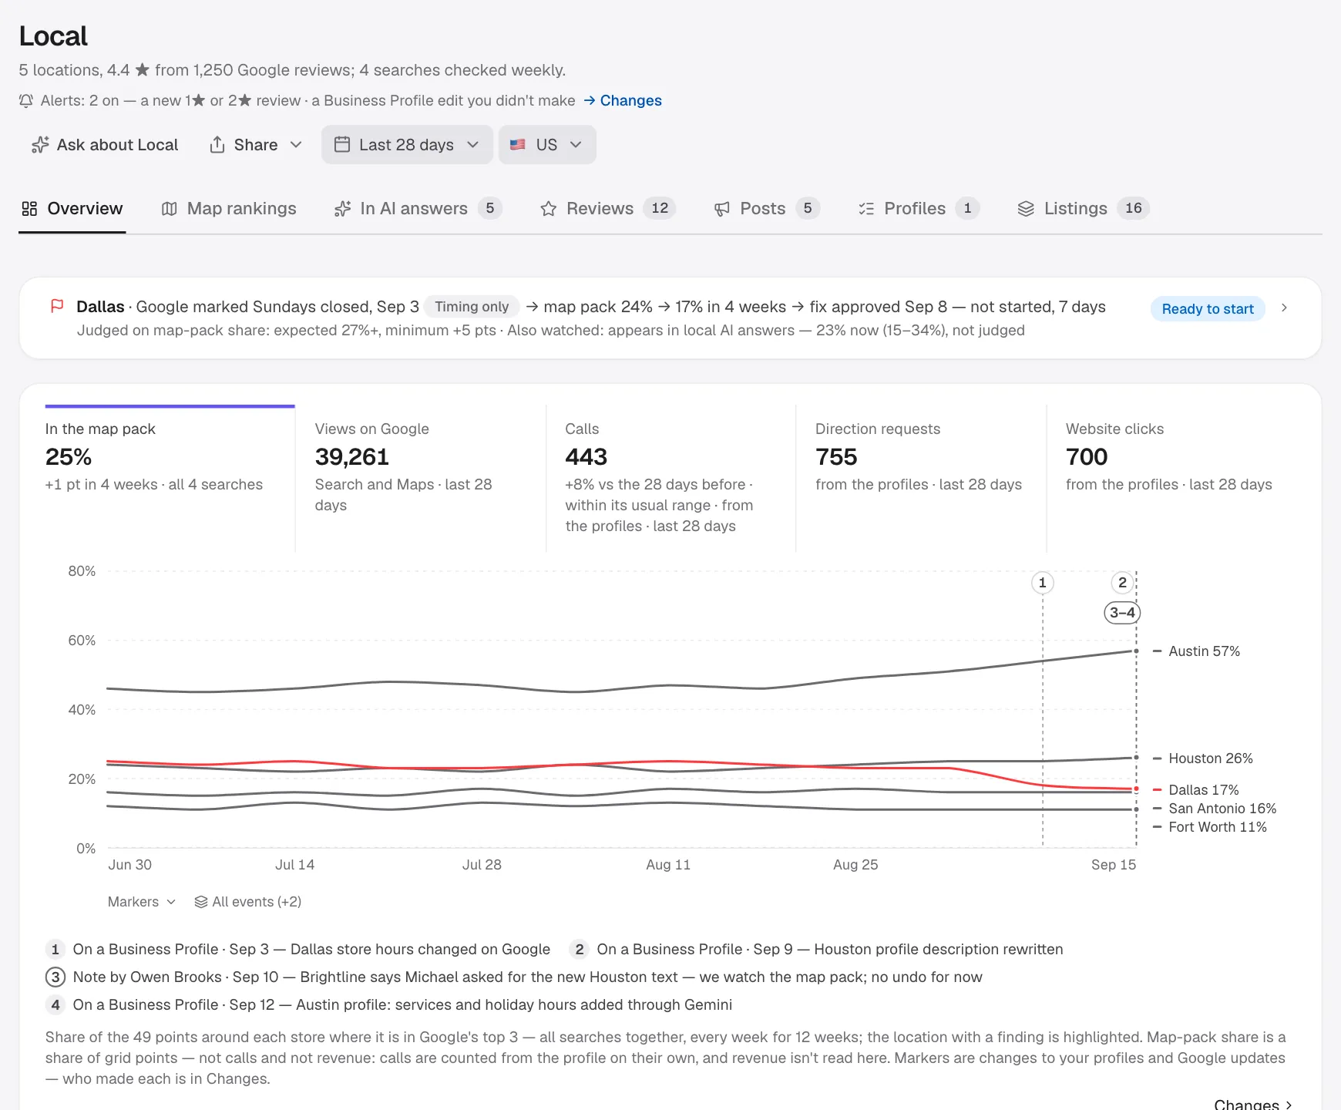This screenshot has width=1341, height=1110.
Task: Expand the Markers dropdown under the chart
Action: (142, 902)
